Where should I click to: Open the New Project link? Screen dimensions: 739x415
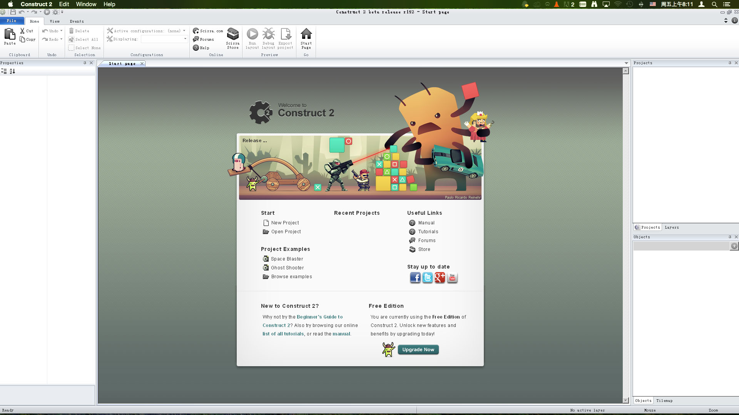pos(285,223)
